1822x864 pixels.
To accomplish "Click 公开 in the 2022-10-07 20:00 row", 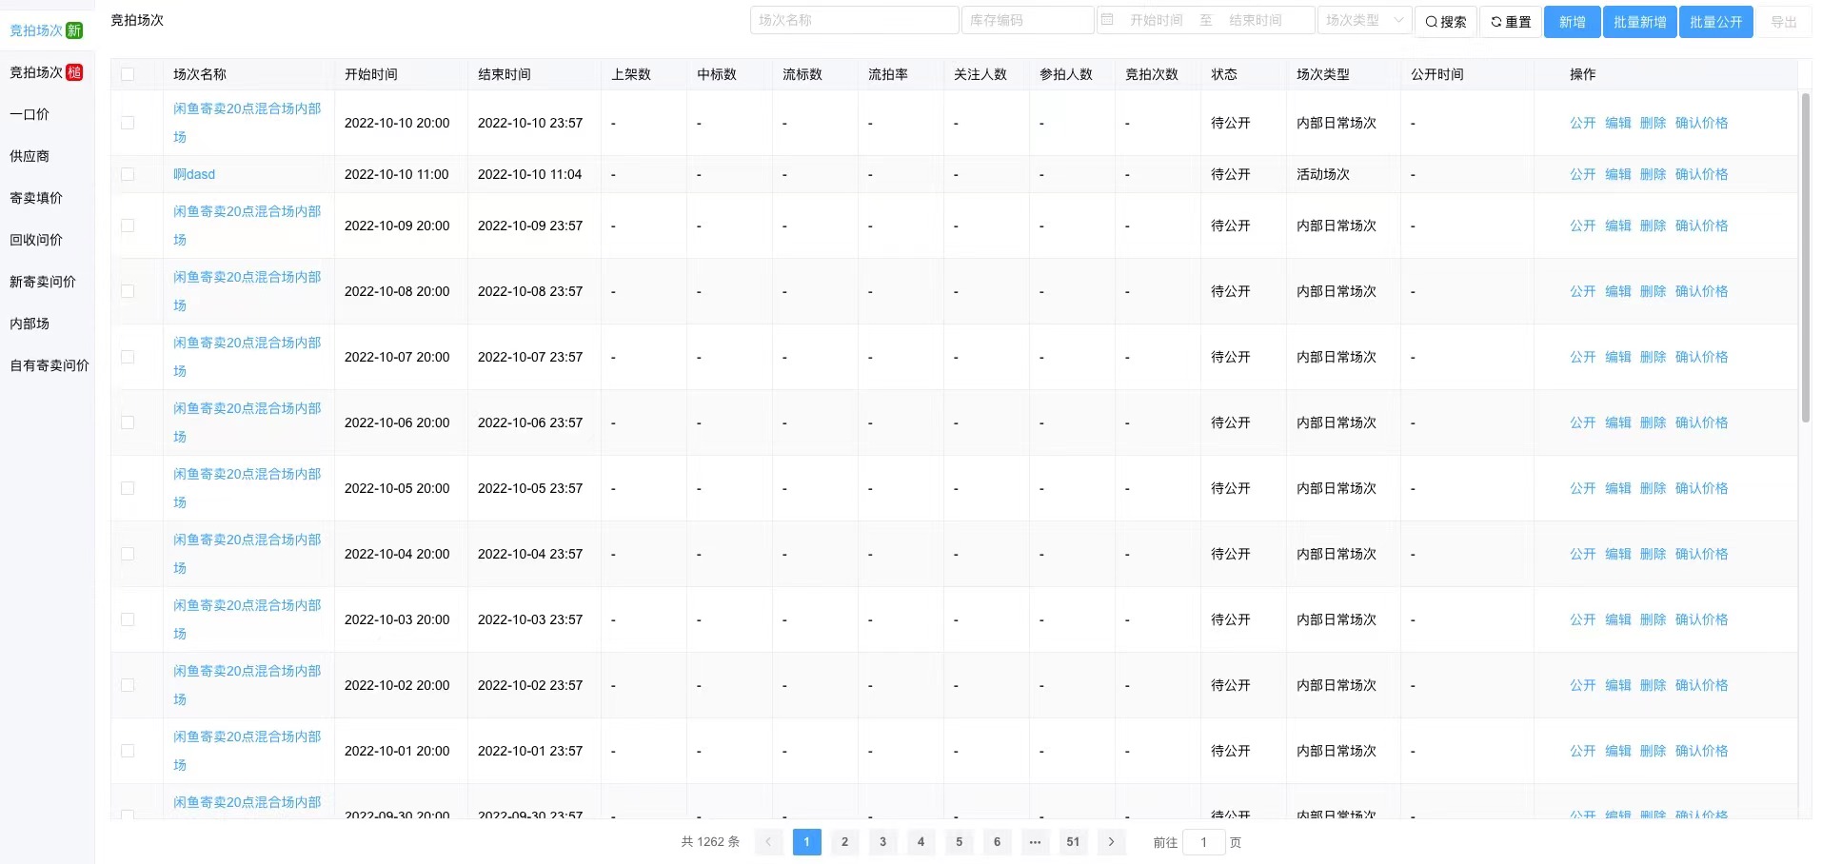I will pos(1582,357).
